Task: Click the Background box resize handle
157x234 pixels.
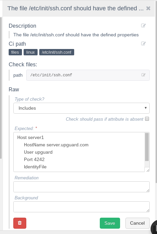Action: (148, 210)
